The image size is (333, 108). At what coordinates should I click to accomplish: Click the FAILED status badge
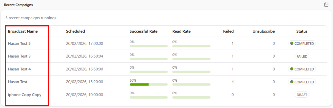point(302,57)
